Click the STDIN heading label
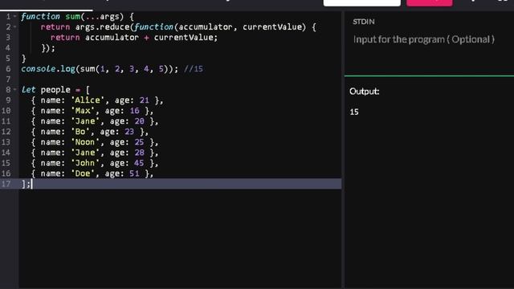 click(x=364, y=22)
